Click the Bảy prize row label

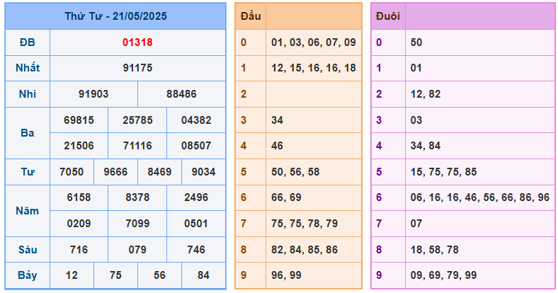tap(28, 275)
